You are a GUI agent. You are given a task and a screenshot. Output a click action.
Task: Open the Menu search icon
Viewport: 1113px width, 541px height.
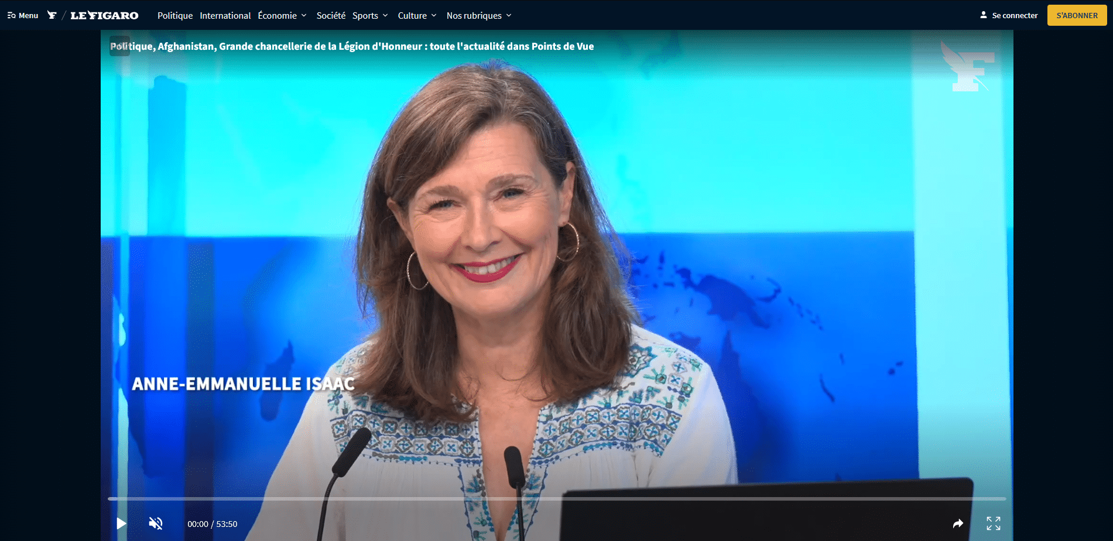(x=12, y=15)
